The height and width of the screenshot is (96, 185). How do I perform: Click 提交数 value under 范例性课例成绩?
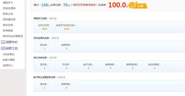(x=44, y=48)
